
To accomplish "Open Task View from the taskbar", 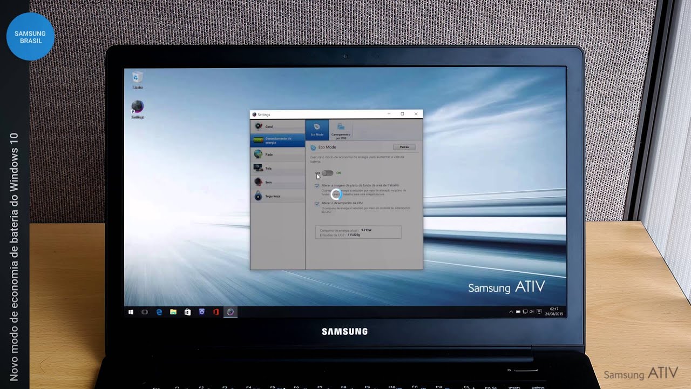I will (x=145, y=312).
